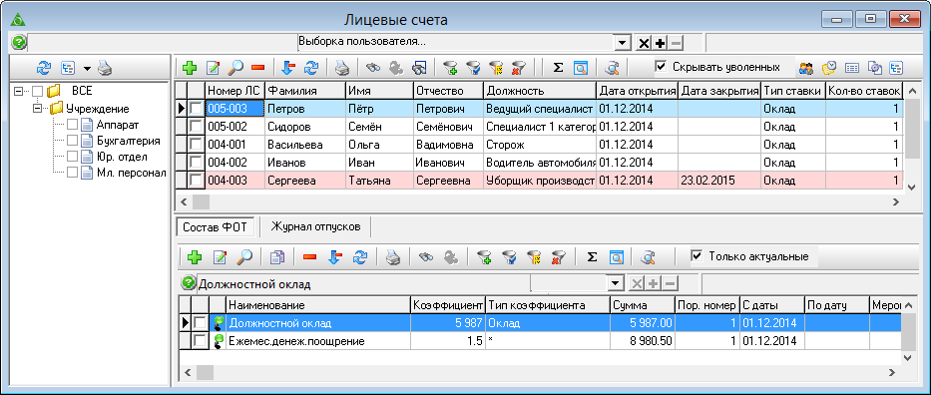The image size is (931, 395).
Task: Open the dropdown next to Должностной оклад filter
Action: (x=615, y=283)
